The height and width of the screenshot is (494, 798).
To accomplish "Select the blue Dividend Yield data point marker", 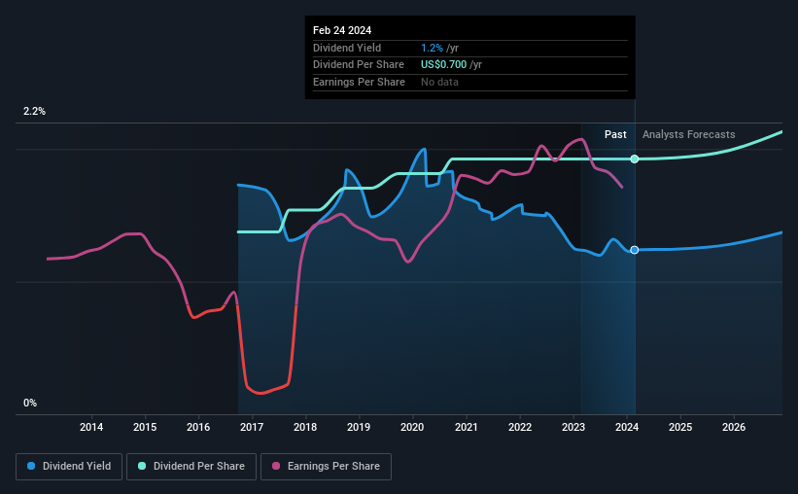I will 634,250.
